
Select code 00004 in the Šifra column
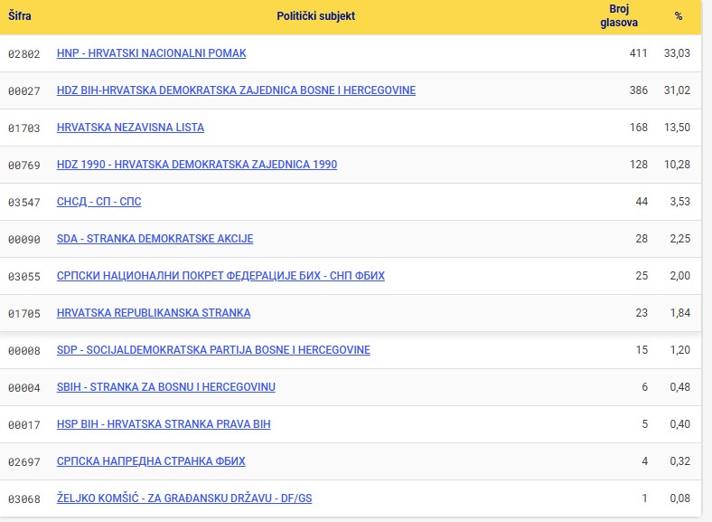pyautogui.click(x=24, y=387)
